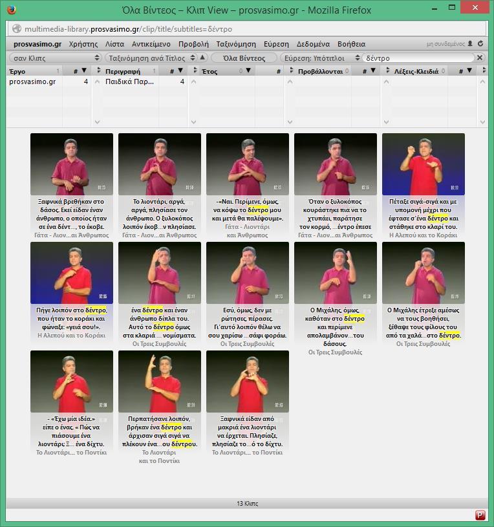494x527 pixels.
Task: Click scroll down arrow in Περιγραφή filter list
Action: pos(193,122)
